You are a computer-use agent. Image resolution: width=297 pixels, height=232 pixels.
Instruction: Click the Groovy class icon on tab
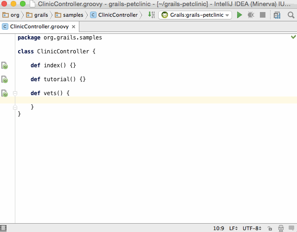(5, 27)
